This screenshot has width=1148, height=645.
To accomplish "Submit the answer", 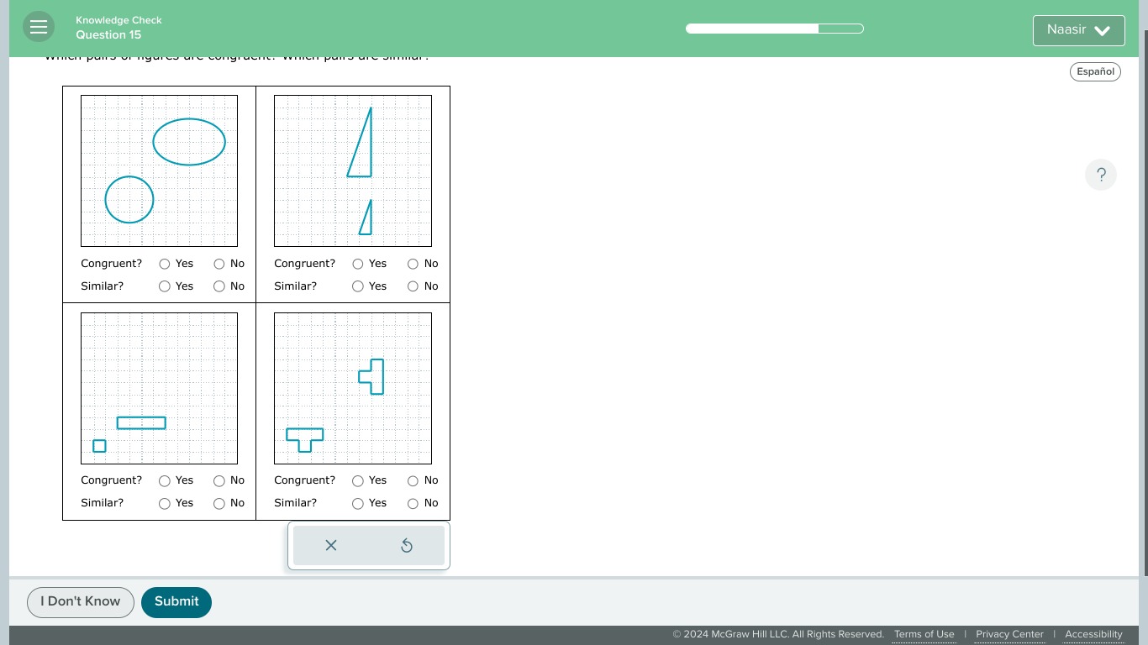I will [176, 602].
